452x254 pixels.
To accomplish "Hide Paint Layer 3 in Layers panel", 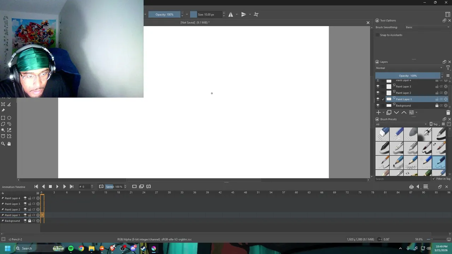I will tap(378, 86).
